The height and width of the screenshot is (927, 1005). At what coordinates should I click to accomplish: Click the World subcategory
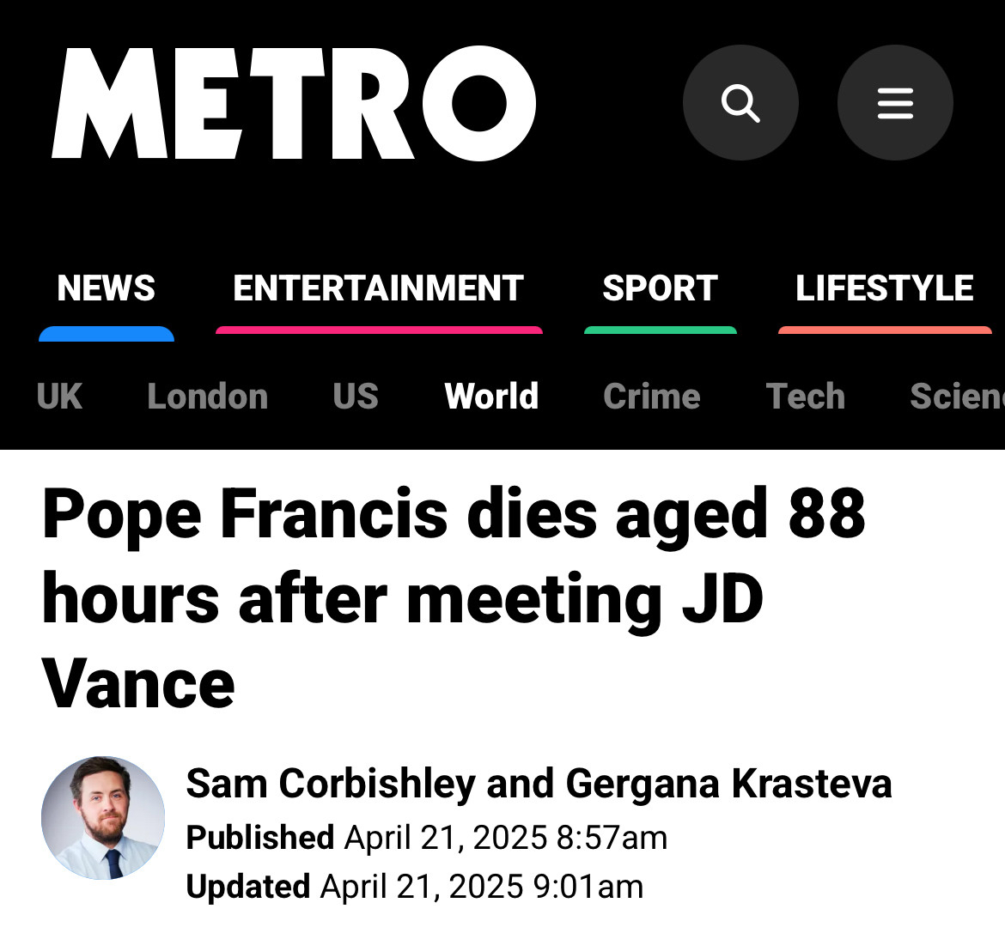pyautogui.click(x=491, y=397)
